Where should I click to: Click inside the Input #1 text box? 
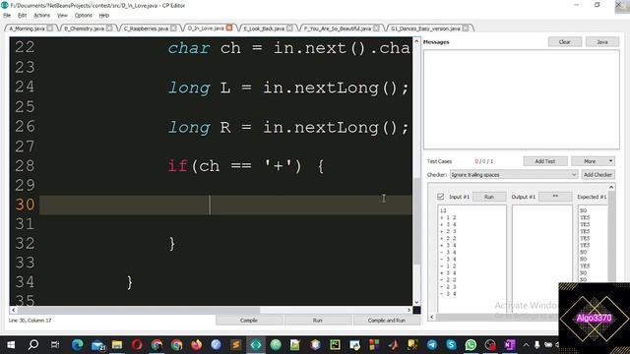[x=472, y=259]
